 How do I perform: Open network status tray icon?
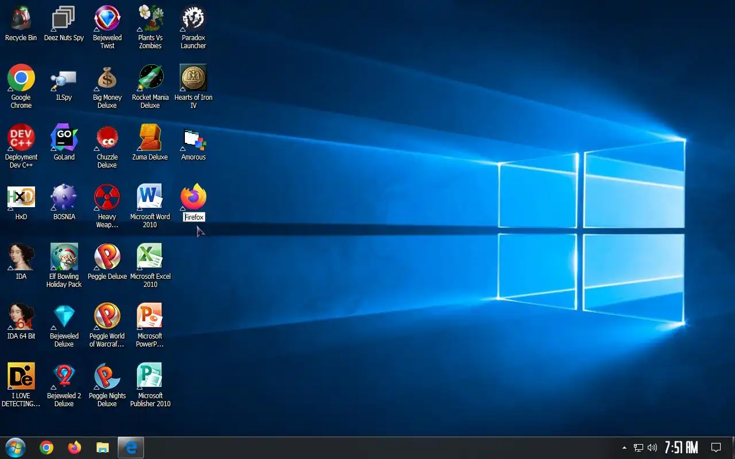pos(638,448)
